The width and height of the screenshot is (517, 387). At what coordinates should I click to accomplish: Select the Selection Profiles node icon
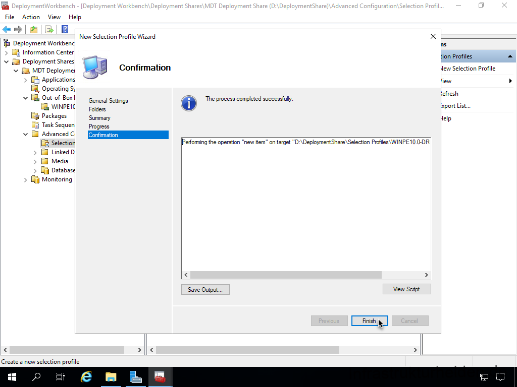45,143
